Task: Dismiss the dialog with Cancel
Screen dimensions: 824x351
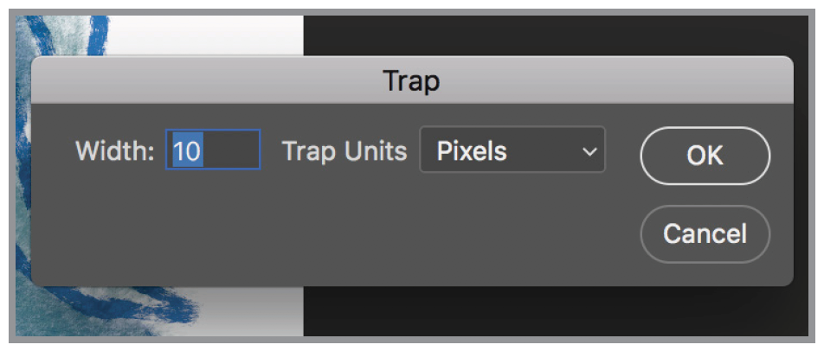Action: (705, 233)
